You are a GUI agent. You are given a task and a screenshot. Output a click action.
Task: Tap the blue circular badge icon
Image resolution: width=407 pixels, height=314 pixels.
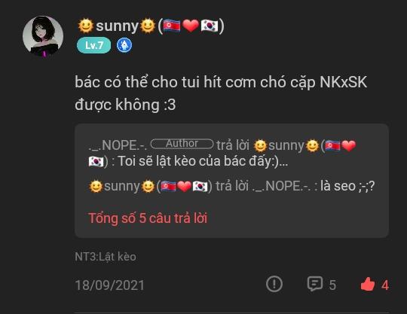click(124, 45)
